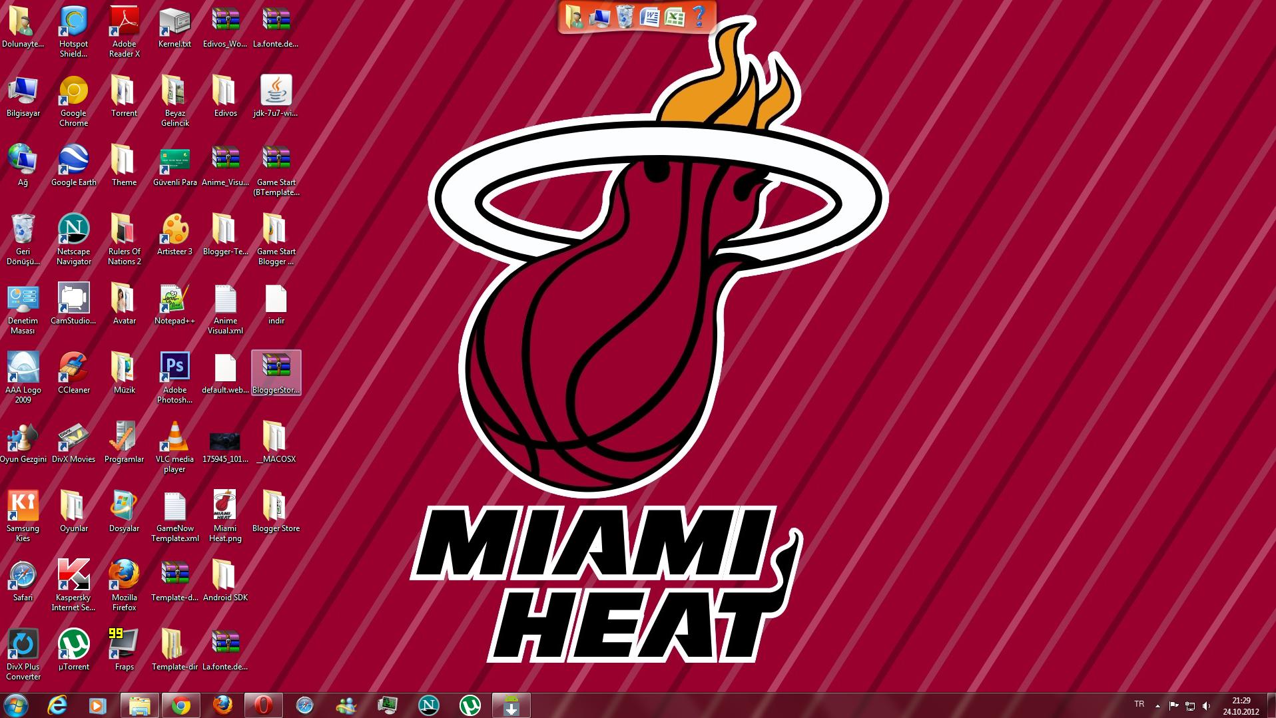Viewport: 1276px width, 718px height.
Task: Select the __MACOSX folder
Action: click(x=276, y=443)
